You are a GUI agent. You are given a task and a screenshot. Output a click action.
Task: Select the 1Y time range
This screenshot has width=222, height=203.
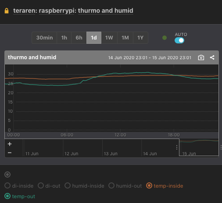(140, 38)
